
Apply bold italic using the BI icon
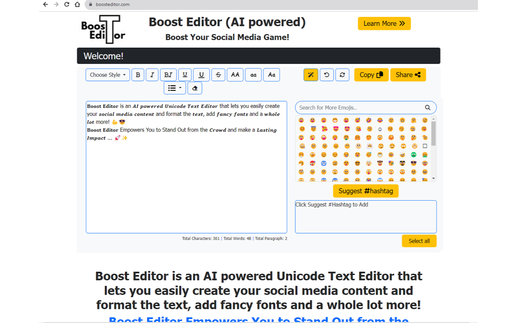click(168, 75)
